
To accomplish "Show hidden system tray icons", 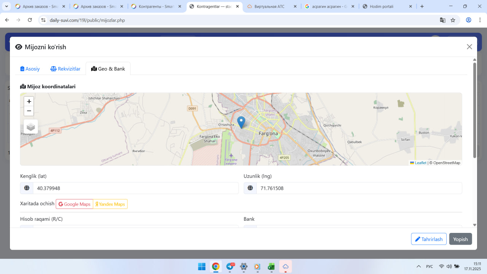I will coord(419,266).
